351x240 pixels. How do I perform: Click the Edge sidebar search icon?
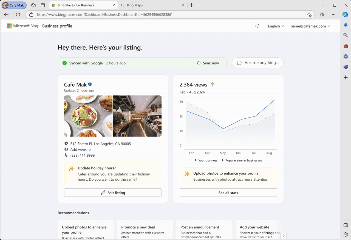(x=346, y=35)
